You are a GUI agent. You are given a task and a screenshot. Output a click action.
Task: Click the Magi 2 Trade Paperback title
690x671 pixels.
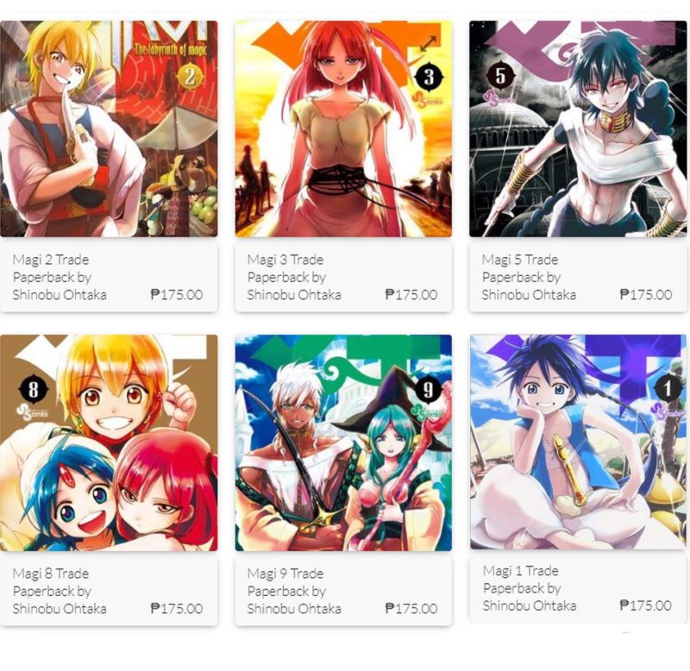60,277
